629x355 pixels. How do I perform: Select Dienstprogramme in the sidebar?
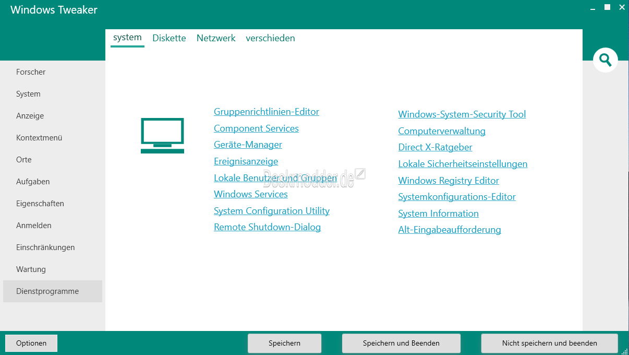tap(53, 291)
